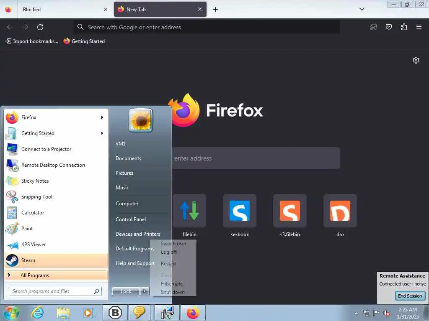Open Help and Support from Start menu
The width and height of the screenshot is (429, 321).
coord(135,263)
